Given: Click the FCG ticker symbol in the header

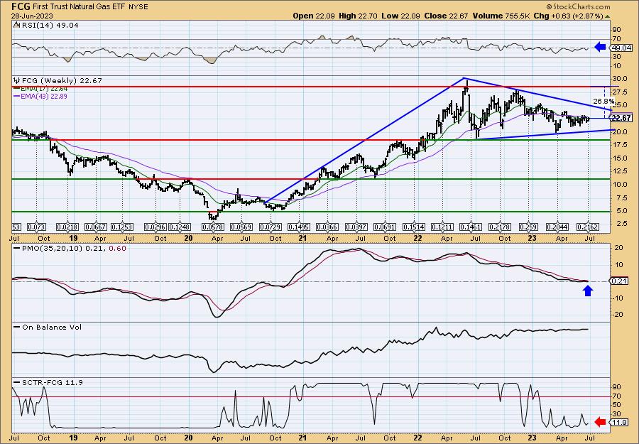Looking at the screenshot, I should pos(20,6).
